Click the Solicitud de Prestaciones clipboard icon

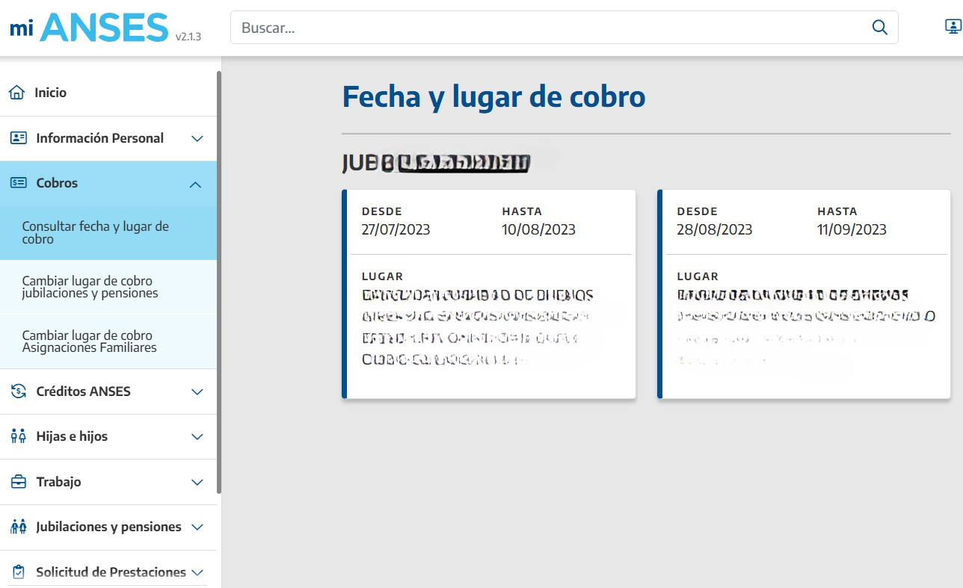click(19, 572)
